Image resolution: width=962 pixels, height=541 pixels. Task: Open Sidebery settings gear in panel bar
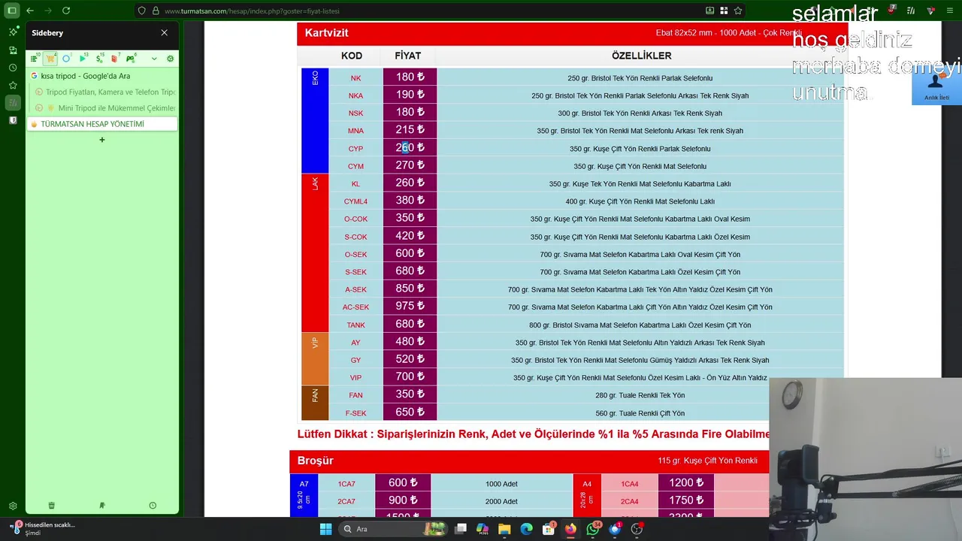[170, 59]
